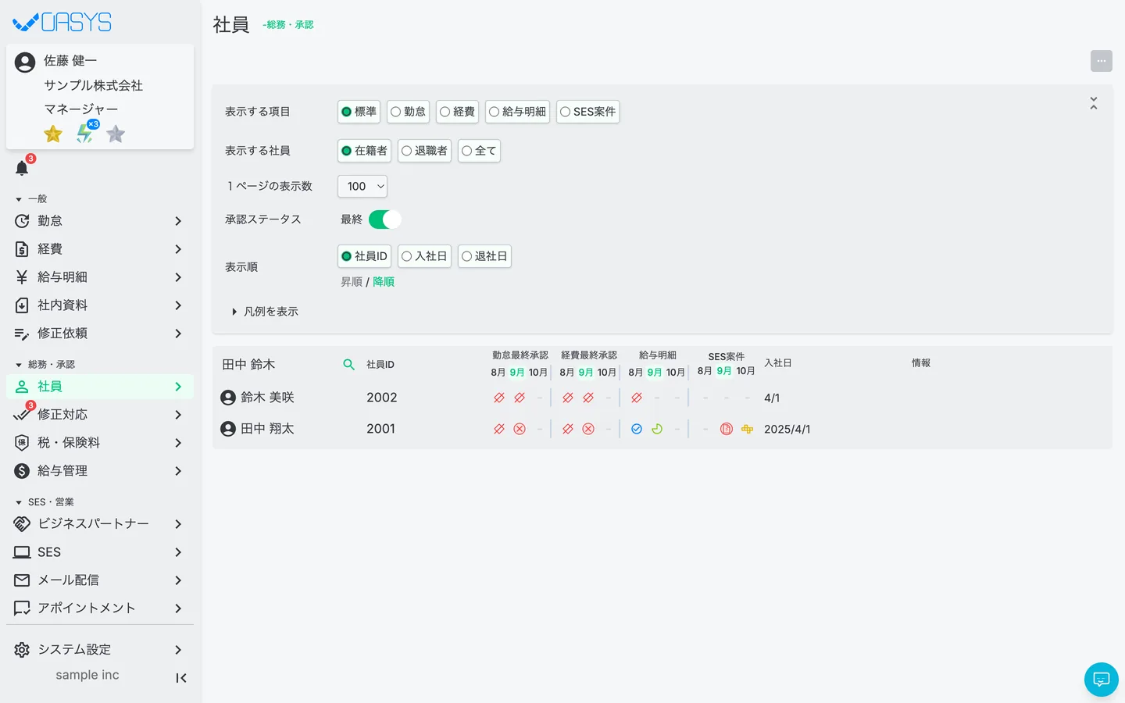
Task: Click the green clock icon in 田中 翔太 row
Action: point(657,429)
